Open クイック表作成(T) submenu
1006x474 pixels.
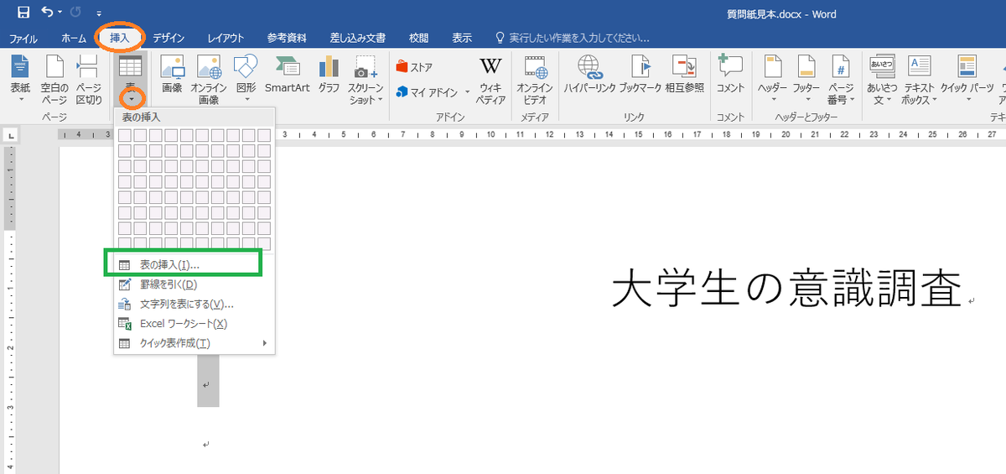click(x=194, y=343)
